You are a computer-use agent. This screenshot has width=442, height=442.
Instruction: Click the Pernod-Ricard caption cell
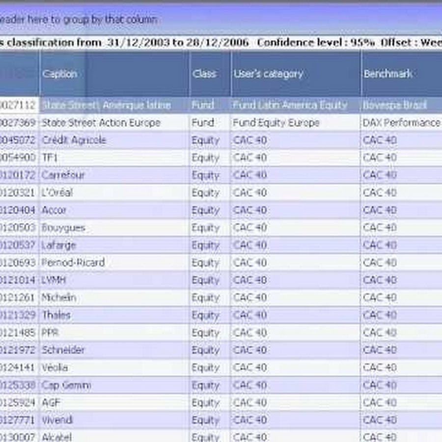point(73,263)
